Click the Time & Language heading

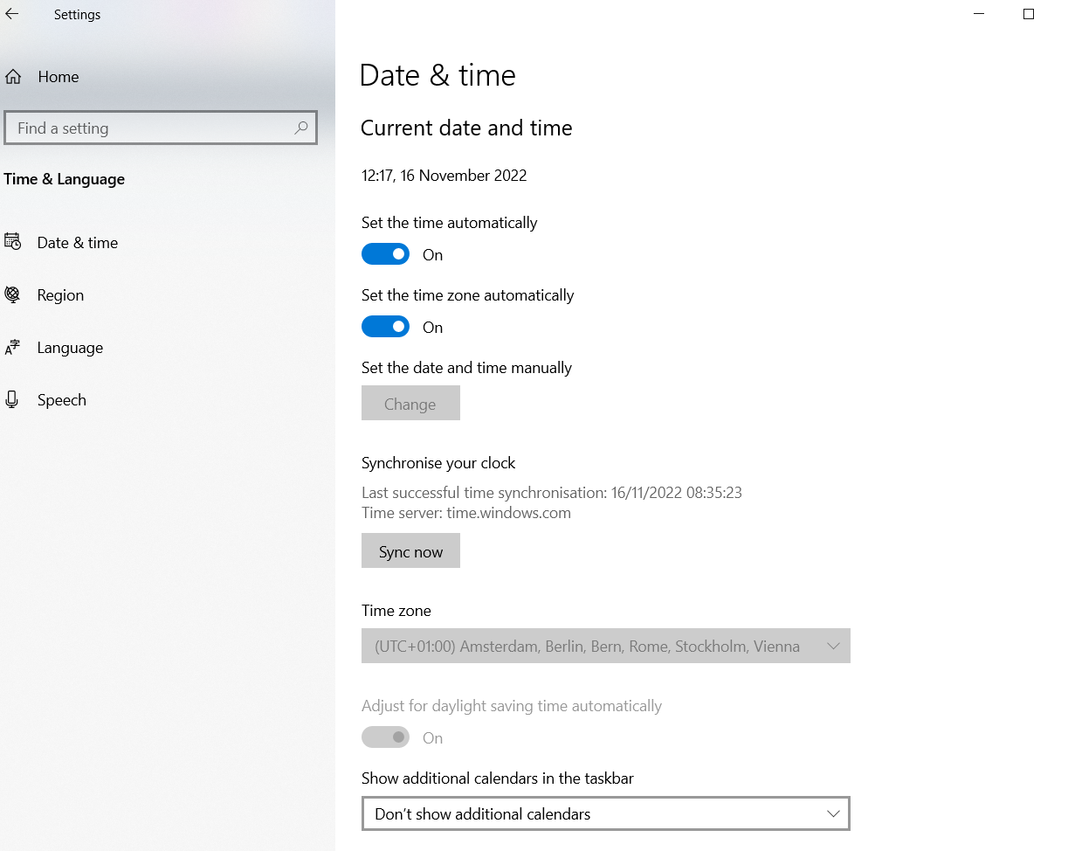[x=65, y=179]
